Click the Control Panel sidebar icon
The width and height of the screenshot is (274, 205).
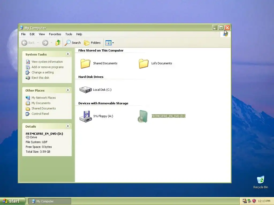pyautogui.click(x=28, y=114)
